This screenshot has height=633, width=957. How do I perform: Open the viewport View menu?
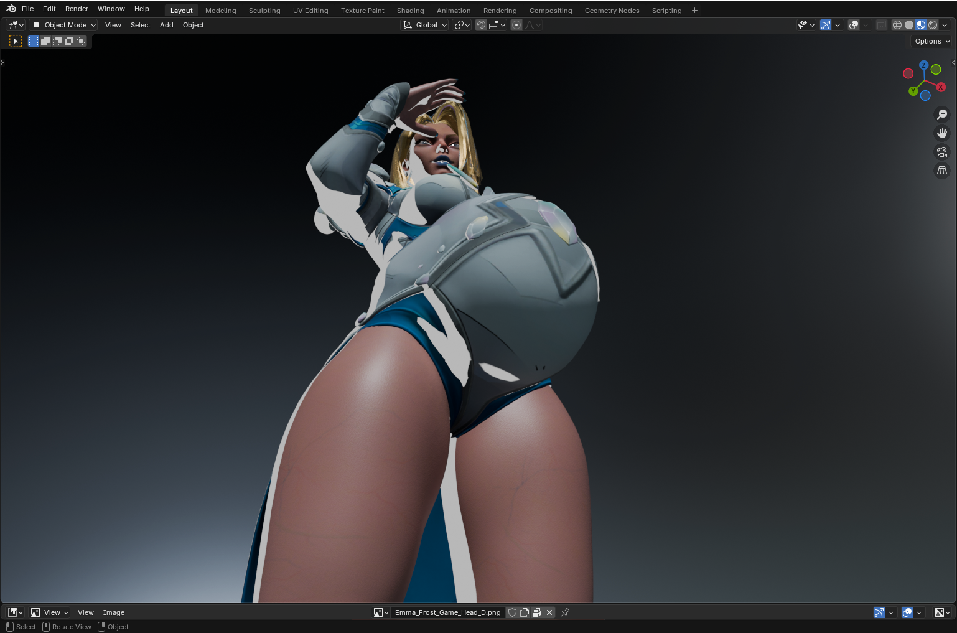(113, 25)
